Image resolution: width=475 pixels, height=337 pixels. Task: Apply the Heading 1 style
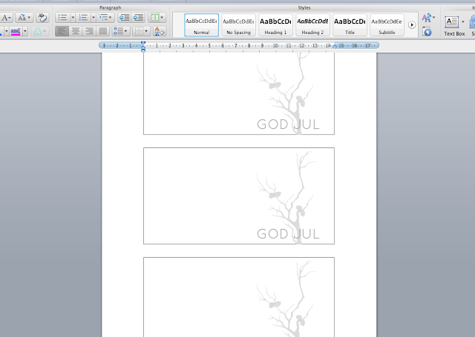[275, 24]
